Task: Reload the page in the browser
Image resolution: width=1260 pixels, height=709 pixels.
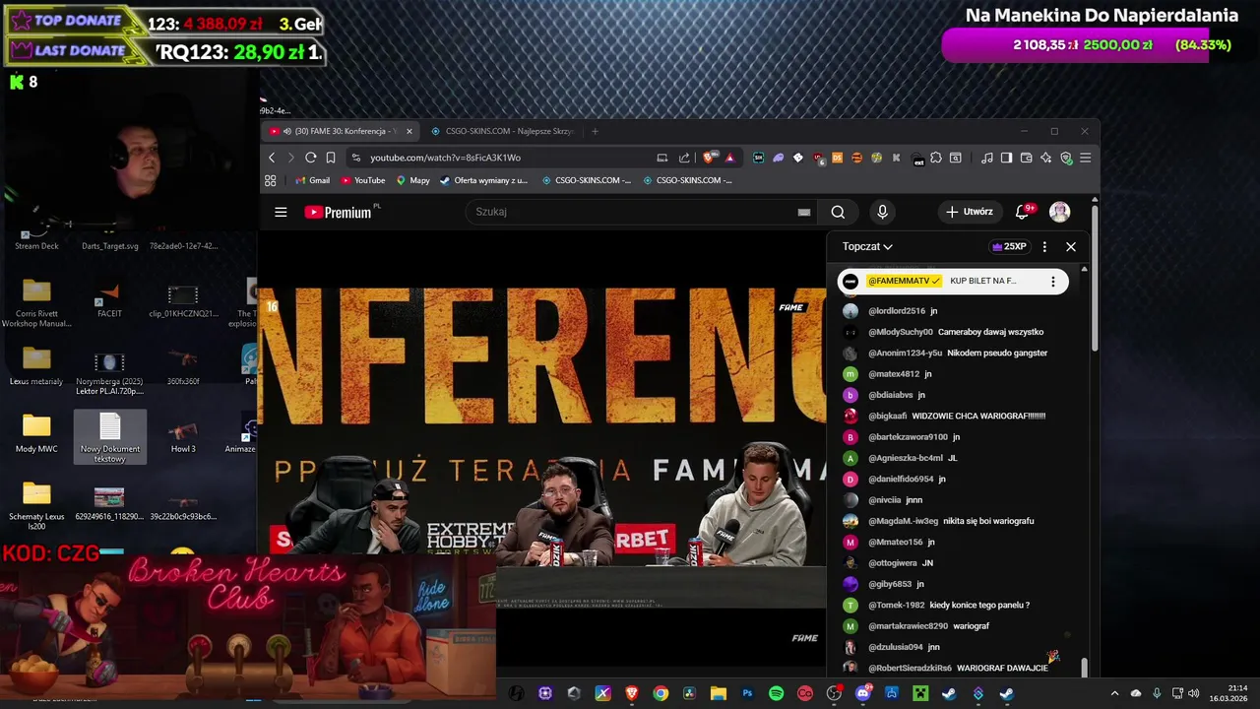Action: click(x=311, y=158)
